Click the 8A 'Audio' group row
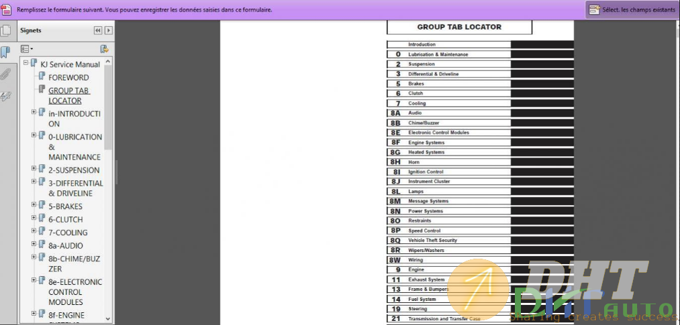The image size is (680, 325). (449, 113)
